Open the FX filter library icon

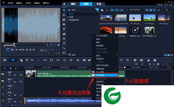pyautogui.click(x=64, y=39)
